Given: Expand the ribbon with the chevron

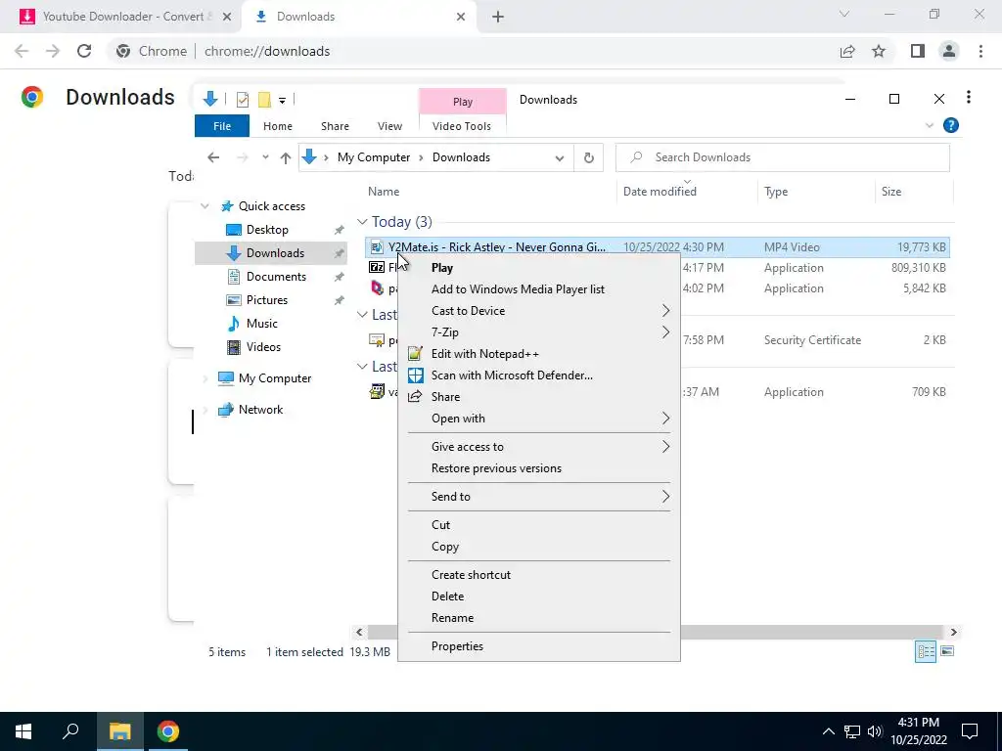Looking at the screenshot, I should (930, 126).
